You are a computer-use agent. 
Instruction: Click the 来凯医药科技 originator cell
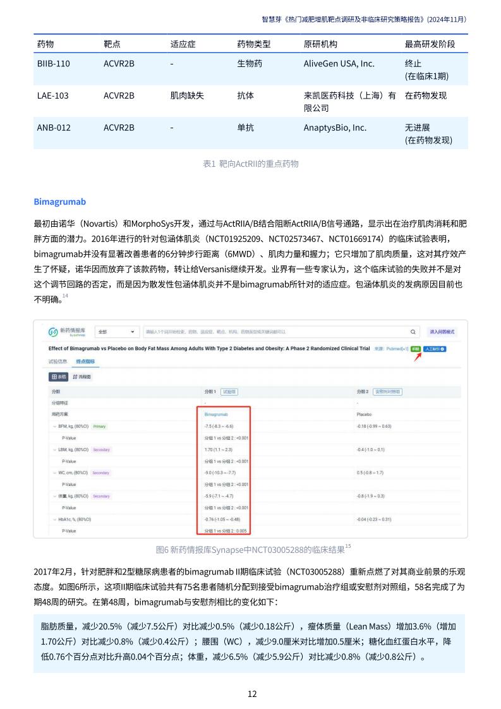(350, 102)
